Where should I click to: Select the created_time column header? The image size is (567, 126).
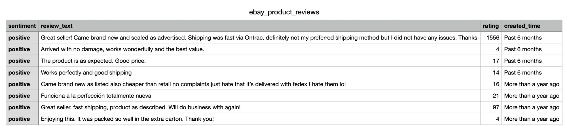tap(522, 26)
